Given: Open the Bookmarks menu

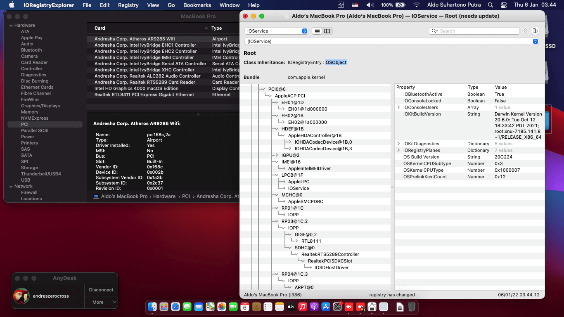Looking at the screenshot, I should point(197,5).
